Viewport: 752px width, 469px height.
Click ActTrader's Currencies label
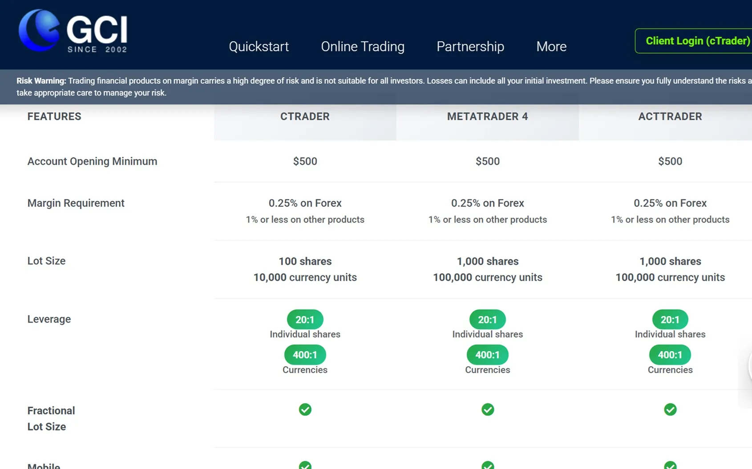[670, 370]
